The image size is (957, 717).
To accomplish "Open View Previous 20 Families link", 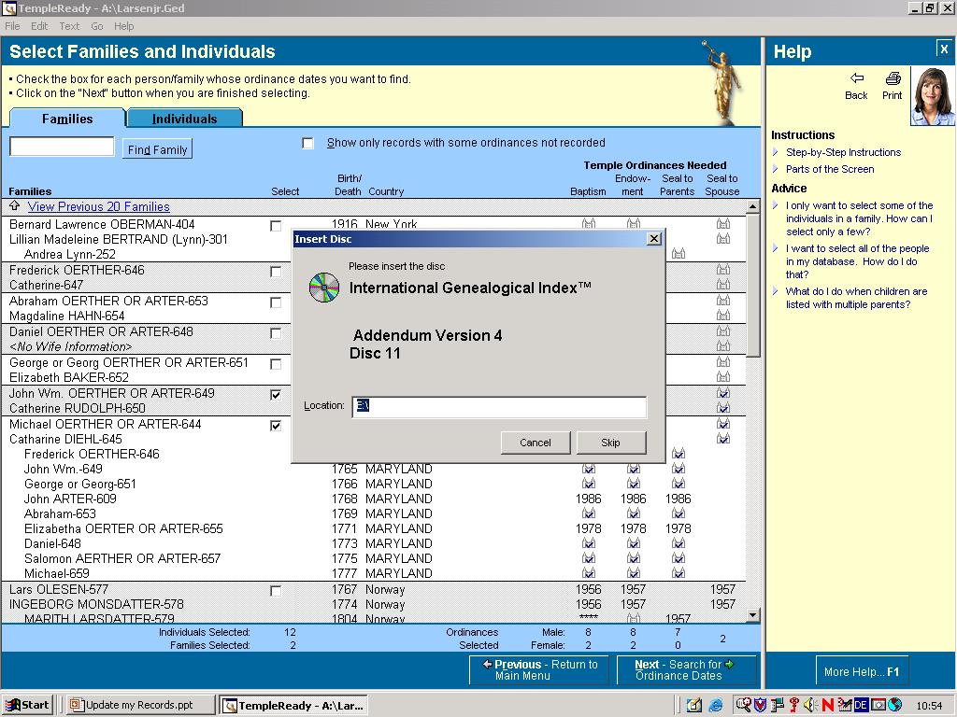I will pos(99,206).
